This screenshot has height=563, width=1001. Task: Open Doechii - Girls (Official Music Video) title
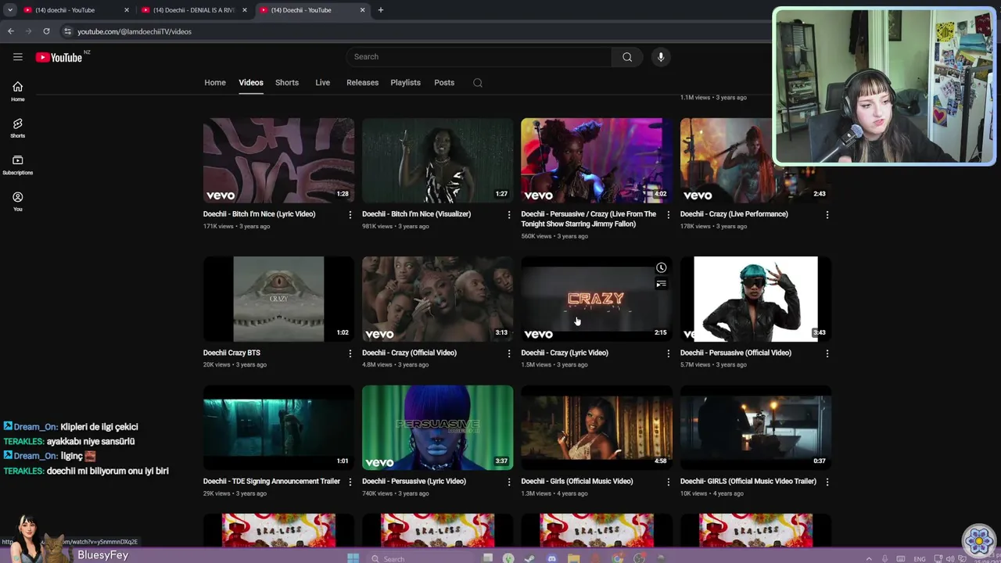click(x=577, y=482)
